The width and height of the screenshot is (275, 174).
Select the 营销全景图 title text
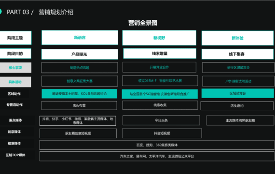(143, 23)
